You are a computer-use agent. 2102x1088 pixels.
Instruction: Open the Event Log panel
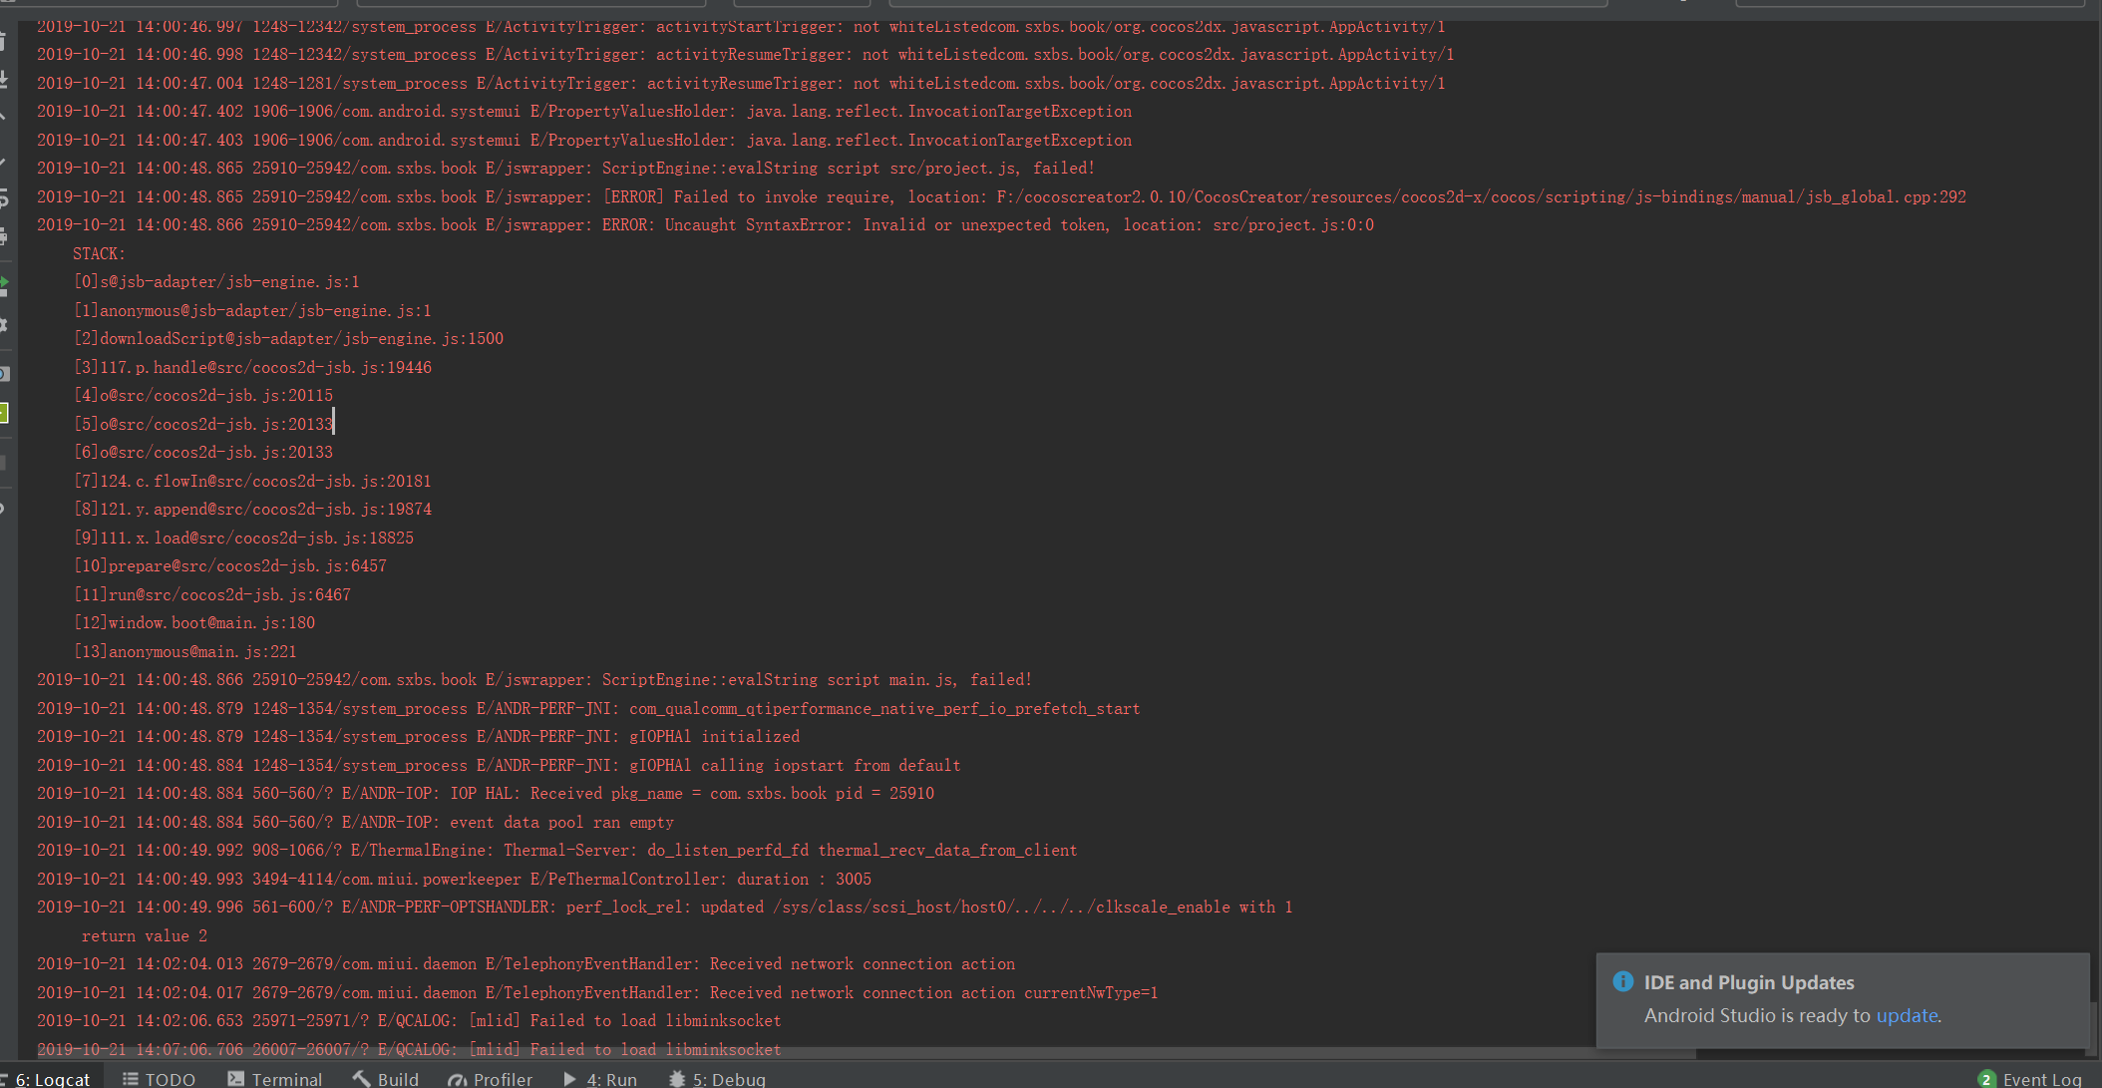2030,1079
